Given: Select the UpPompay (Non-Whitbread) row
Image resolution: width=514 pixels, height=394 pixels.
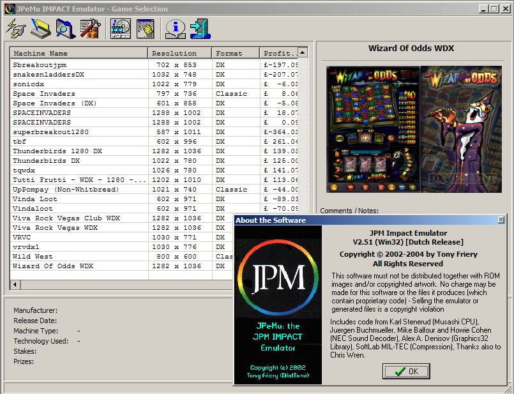Looking at the screenshot, I should 154,190.
